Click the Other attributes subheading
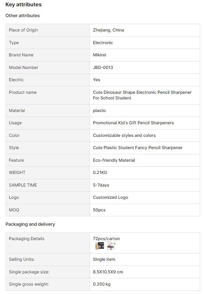 22,15
